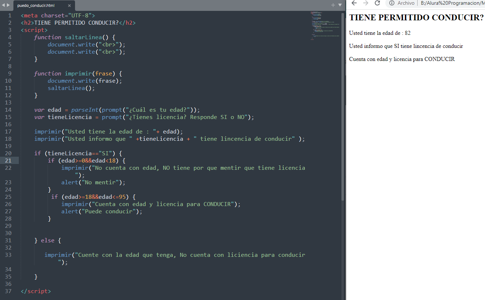Click the h2 TIENE PERMITIDO CONDUCIR code line
Image resolution: width=485 pixels, height=300 pixels.
coord(78,22)
